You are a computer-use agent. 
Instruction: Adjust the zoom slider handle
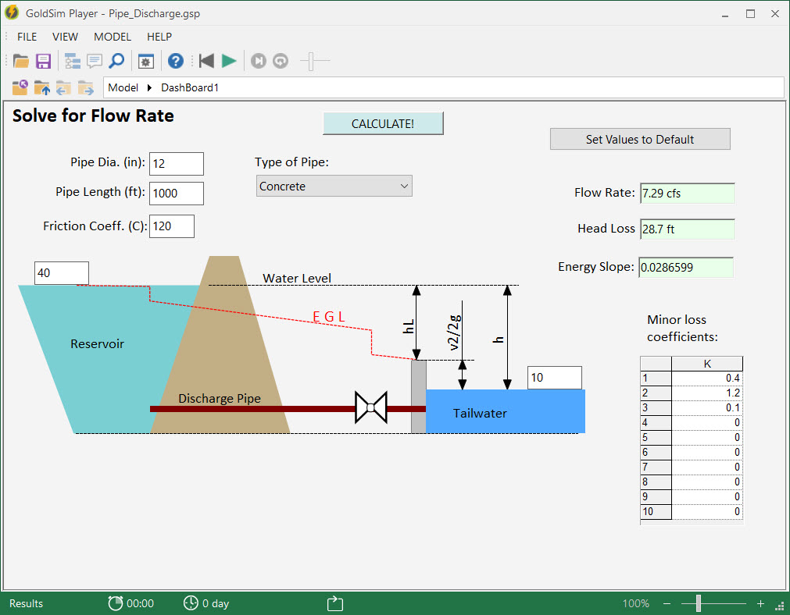[x=699, y=603]
